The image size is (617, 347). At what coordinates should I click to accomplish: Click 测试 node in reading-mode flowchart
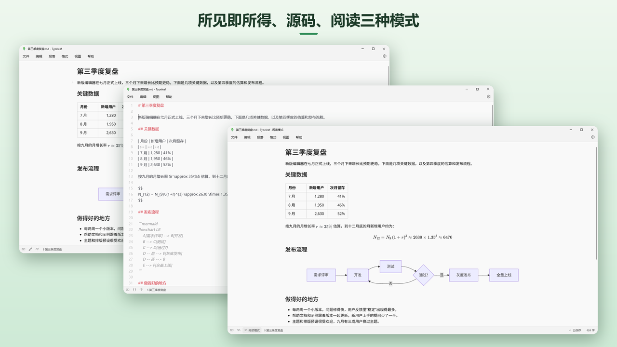tap(390, 266)
